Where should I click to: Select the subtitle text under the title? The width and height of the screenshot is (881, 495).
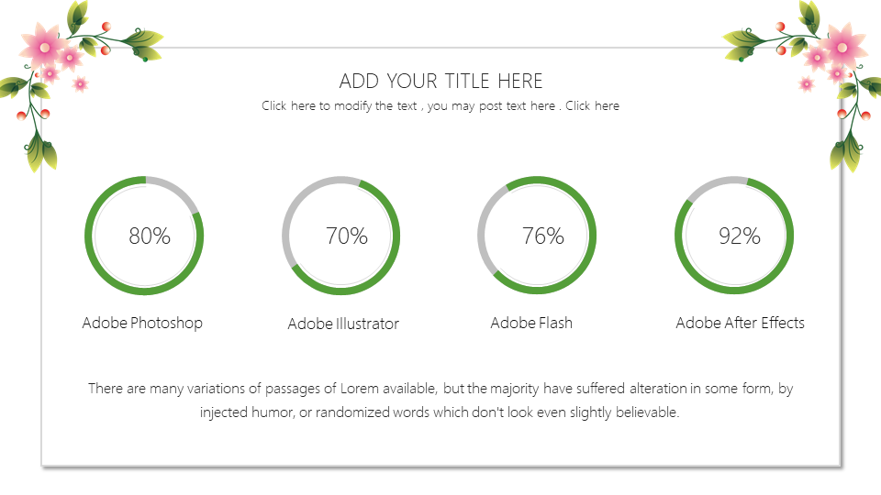click(440, 106)
